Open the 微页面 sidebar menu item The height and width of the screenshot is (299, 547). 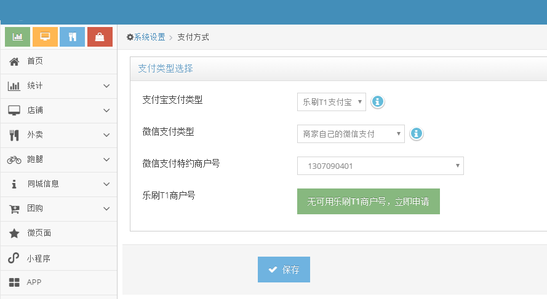(x=58, y=233)
